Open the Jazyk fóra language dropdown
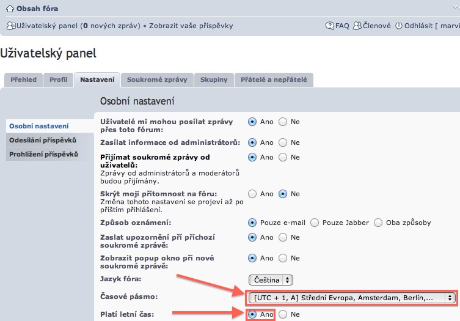Image resolution: width=460 pixels, height=321 pixels. [x=271, y=279]
